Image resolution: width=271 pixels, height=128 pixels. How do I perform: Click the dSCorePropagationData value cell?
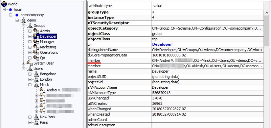[208, 55]
